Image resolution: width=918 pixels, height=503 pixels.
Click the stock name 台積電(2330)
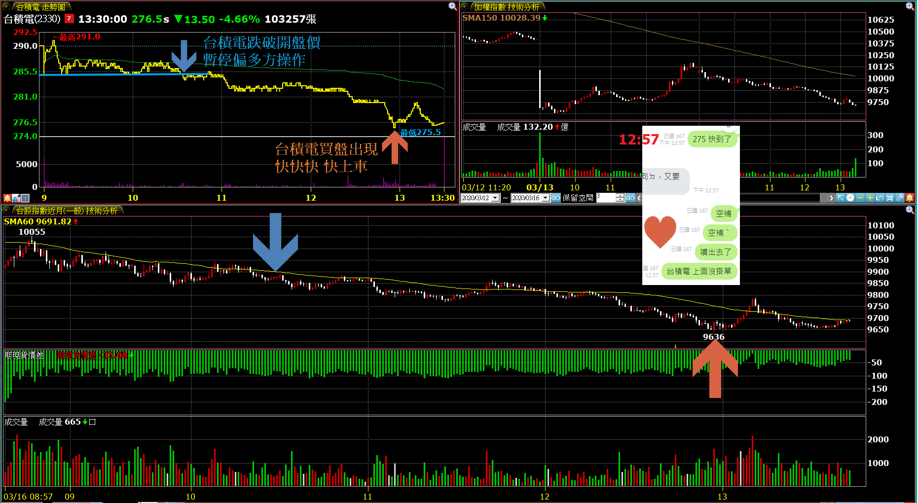click(32, 19)
